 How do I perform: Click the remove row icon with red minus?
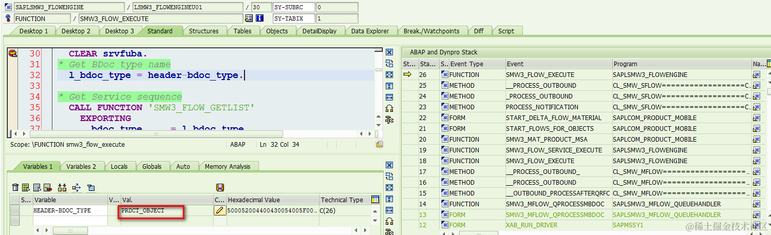(x=48, y=188)
